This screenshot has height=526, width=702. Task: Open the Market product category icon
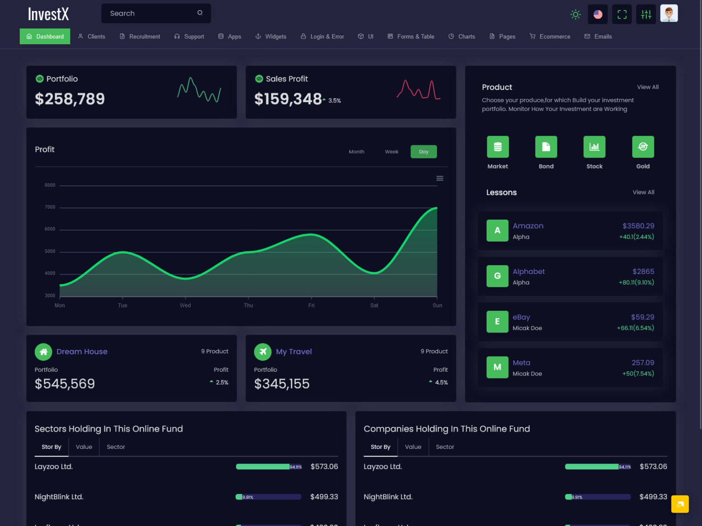tap(497, 147)
